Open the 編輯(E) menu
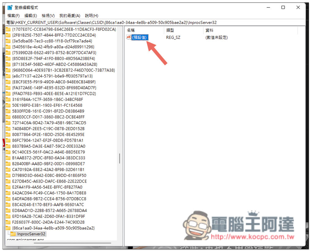Viewport: 311px width, 252px height. pyautogui.click(x=30, y=15)
